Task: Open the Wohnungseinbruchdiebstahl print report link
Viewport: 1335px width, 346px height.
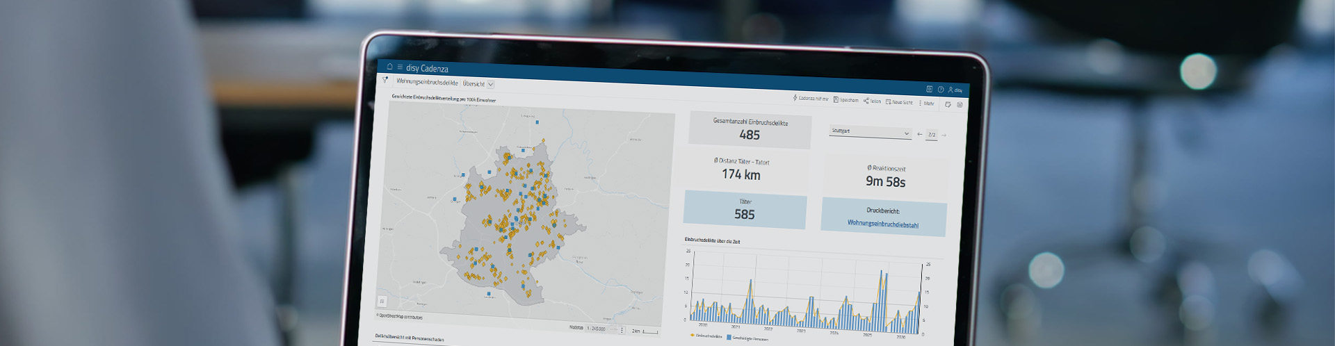Action: [x=882, y=224]
